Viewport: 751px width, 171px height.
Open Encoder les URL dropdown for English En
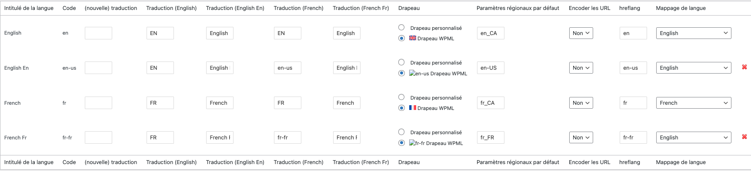click(x=581, y=68)
